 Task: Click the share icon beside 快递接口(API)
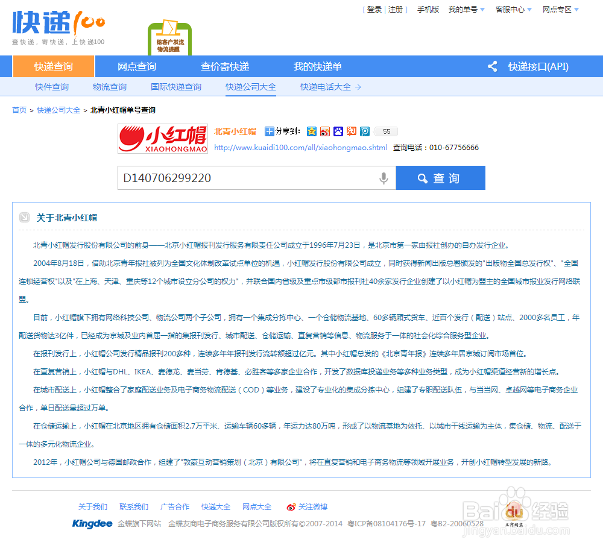pos(492,66)
